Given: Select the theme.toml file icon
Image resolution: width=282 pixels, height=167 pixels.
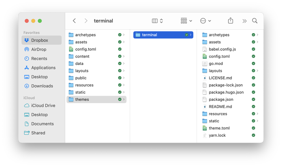Looking at the screenshot, I should [x=205, y=128].
